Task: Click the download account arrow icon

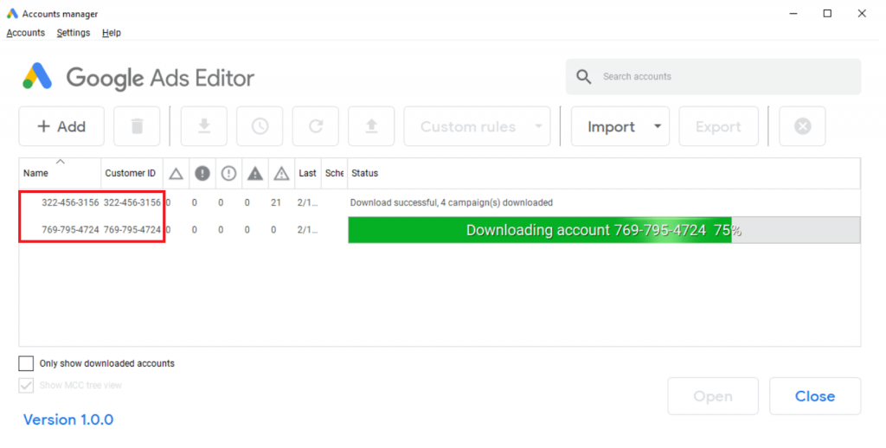Action: pyautogui.click(x=204, y=126)
